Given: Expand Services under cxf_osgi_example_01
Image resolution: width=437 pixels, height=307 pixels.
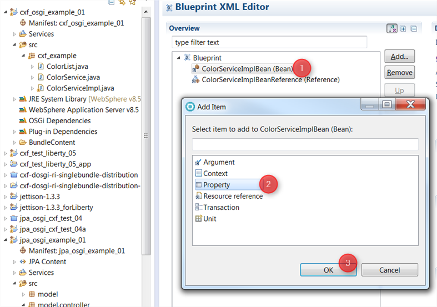Looking at the screenshot, I should (x=14, y=34).
